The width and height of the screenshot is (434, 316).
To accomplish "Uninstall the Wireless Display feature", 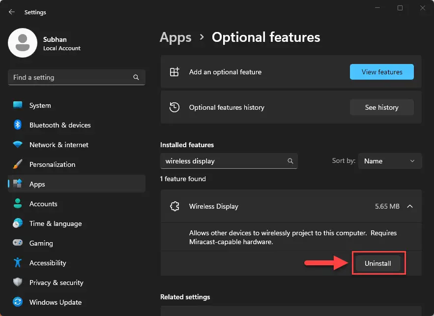I will (378, 263).
